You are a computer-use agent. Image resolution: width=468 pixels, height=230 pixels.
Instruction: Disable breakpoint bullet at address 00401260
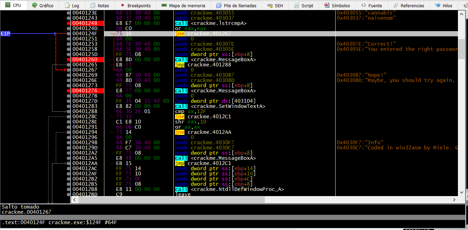[69, 59]
